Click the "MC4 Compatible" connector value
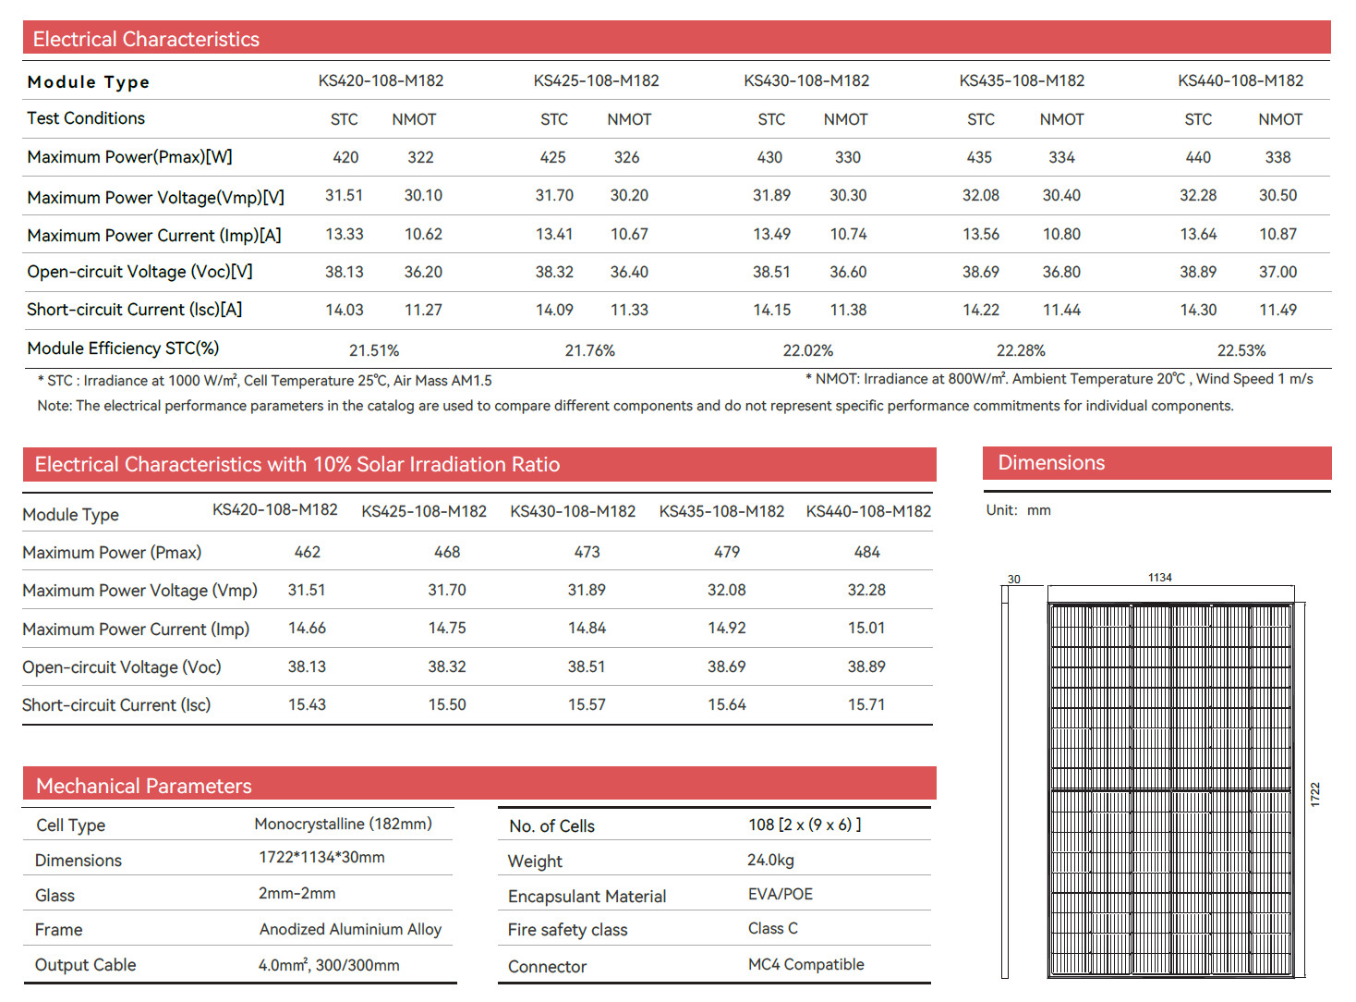This screenshot has height=1002, width=1356. [806, 964]
